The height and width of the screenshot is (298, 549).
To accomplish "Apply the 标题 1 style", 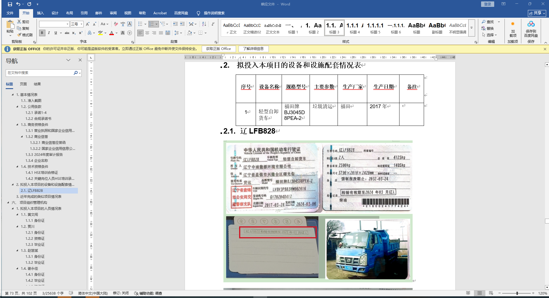I will (293, 28).
